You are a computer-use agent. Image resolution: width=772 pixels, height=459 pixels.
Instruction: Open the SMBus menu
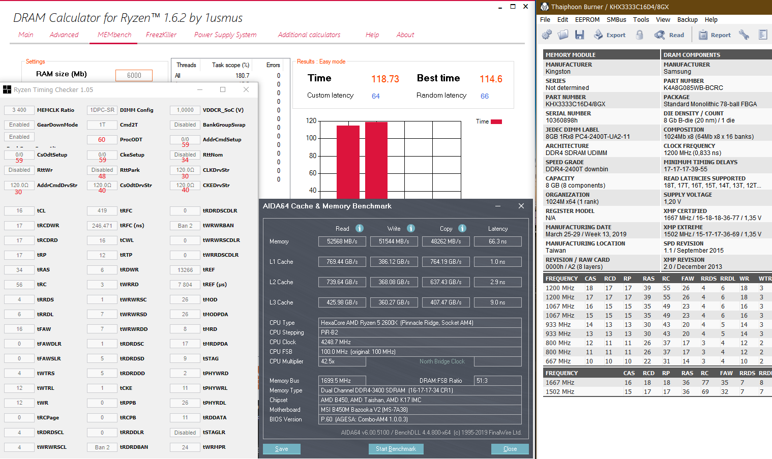pos(616,20)
